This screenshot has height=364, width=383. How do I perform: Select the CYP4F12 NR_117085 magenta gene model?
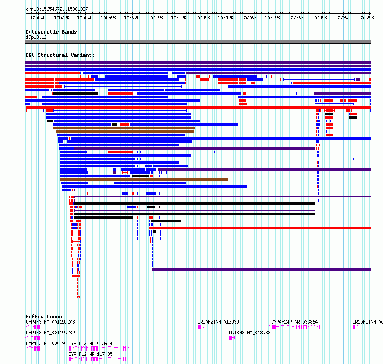pos(99,359)
